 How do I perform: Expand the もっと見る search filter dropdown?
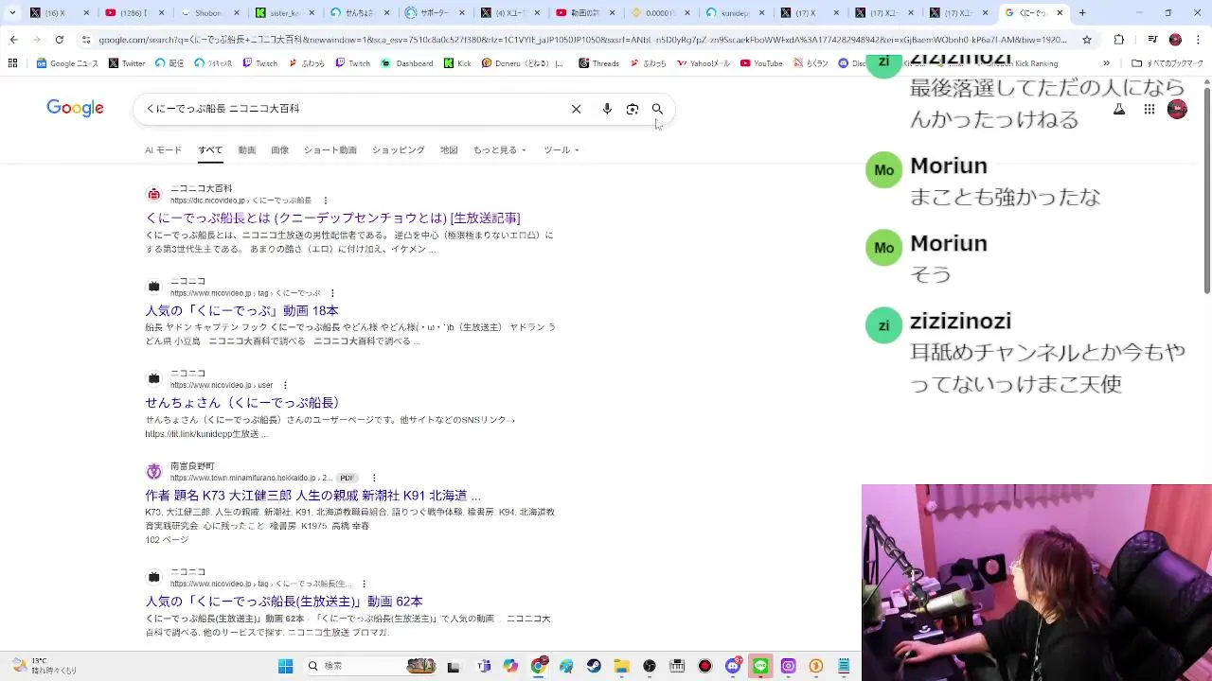point(500,149)
